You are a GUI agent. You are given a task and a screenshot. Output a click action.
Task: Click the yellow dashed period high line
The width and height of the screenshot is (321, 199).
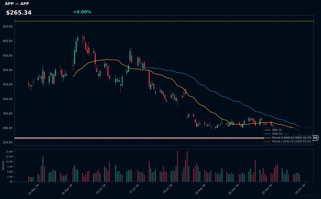(164, 21)
